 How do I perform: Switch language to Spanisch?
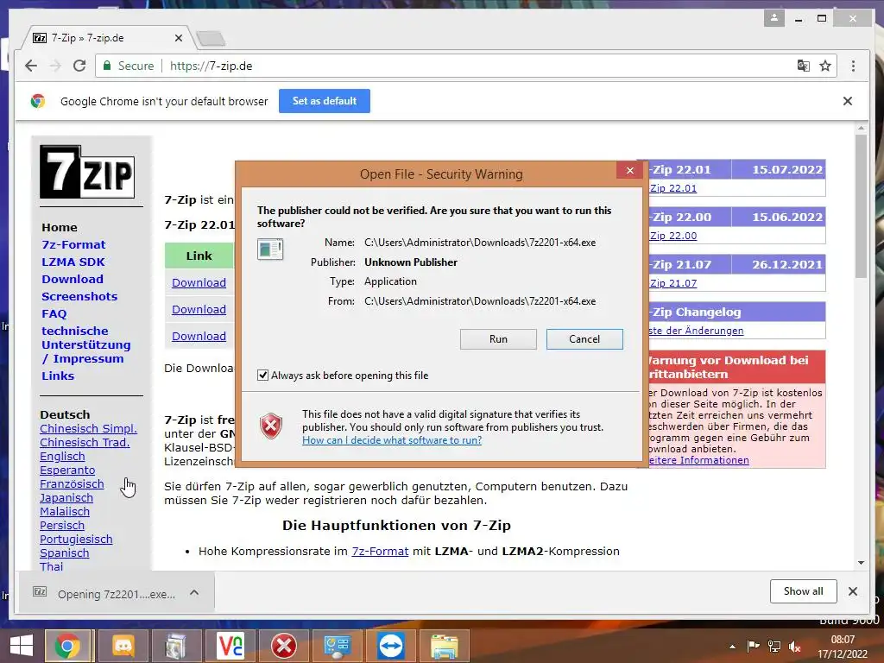pyautogui.click(x=64, y=553)
